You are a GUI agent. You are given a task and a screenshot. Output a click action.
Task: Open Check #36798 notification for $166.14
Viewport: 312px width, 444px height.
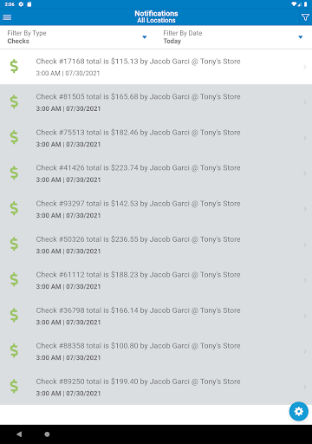(x=156, y=316)
